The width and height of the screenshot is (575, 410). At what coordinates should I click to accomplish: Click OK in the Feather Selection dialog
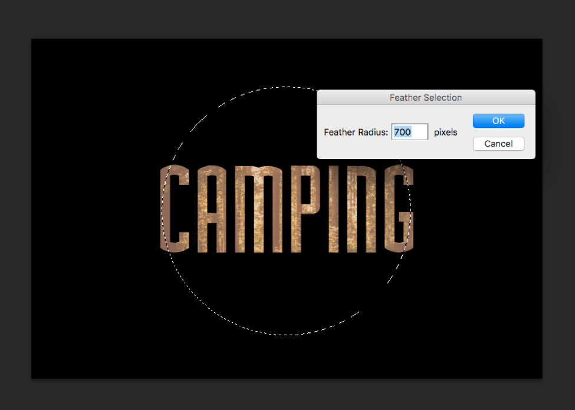tap(498, 121)
